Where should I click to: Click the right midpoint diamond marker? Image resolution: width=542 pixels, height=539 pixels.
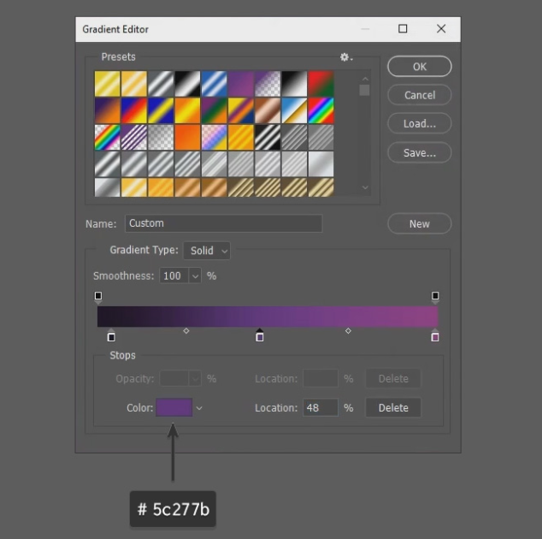pos(348,330)
